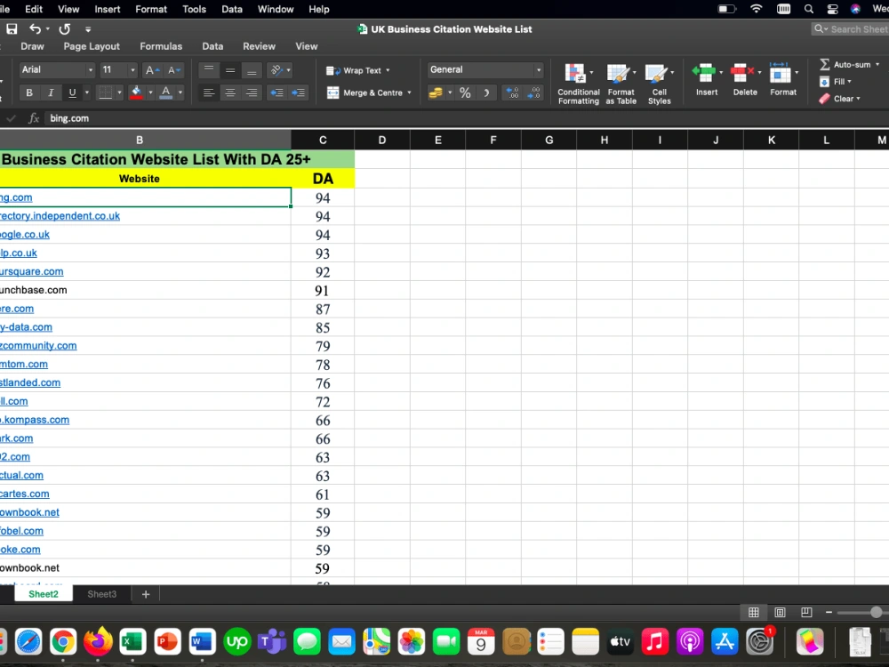The image size is (889, 667).
Task: Open Google Chrome from the Dock
Action: click(x=63, y=642)
